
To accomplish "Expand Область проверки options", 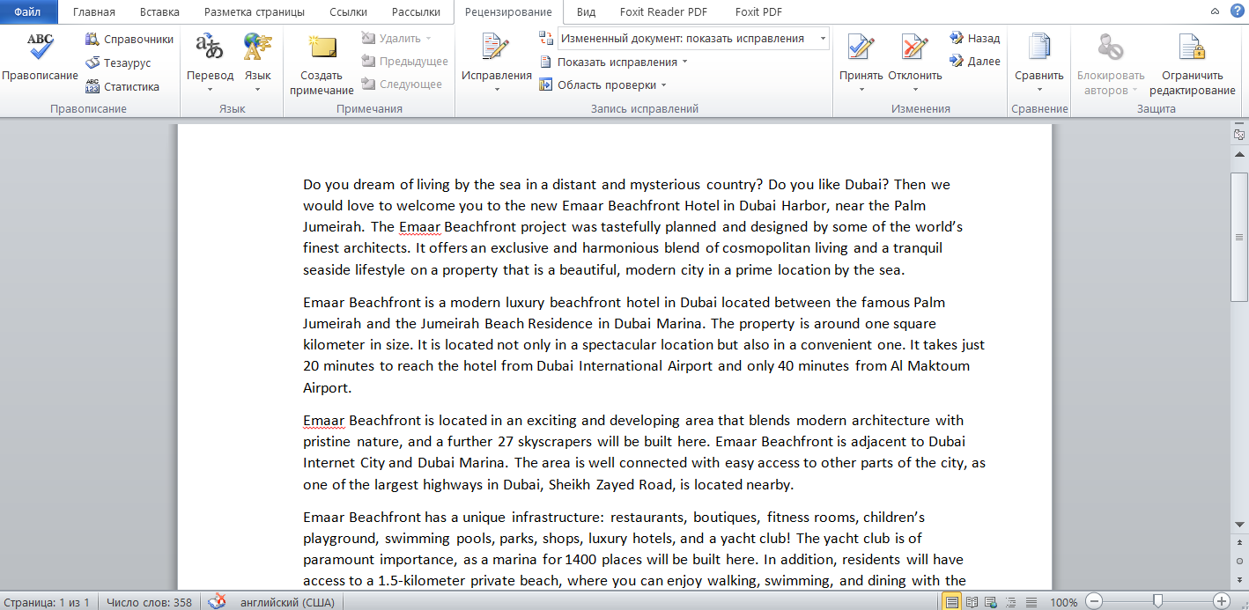I will point(602,85).
